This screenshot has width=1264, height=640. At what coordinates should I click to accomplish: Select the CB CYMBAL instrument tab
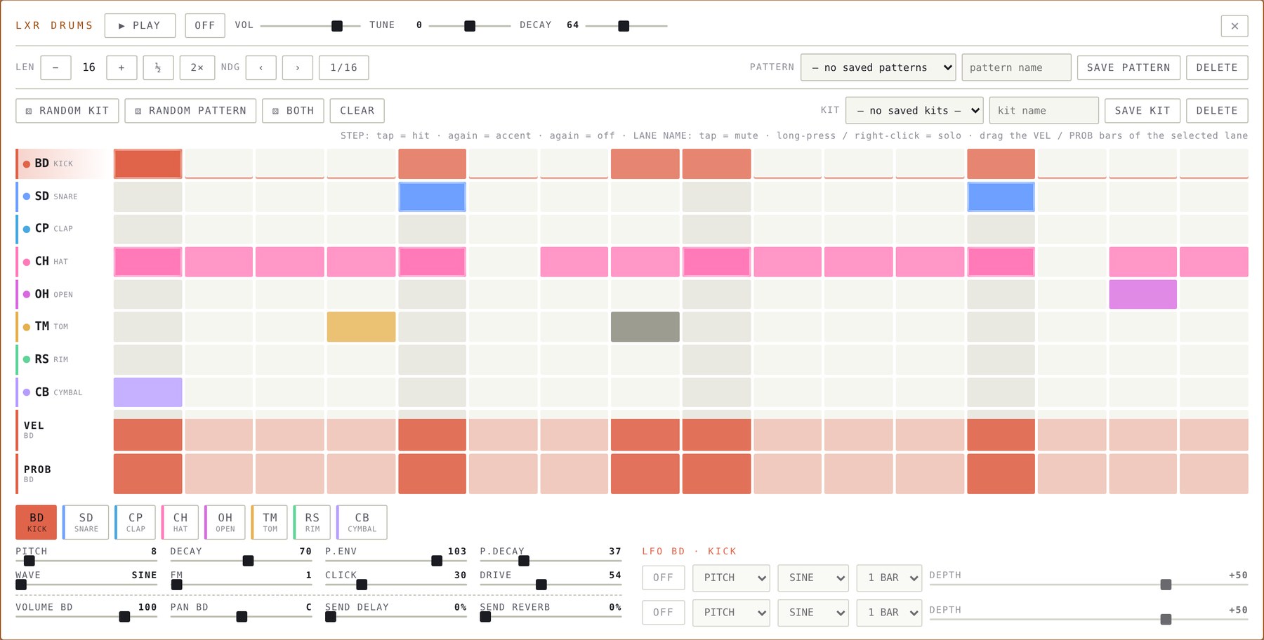point(362,522)
